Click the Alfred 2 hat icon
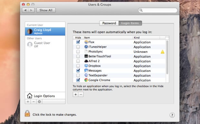This screenshot has height=124, width=200. [86, 61]
